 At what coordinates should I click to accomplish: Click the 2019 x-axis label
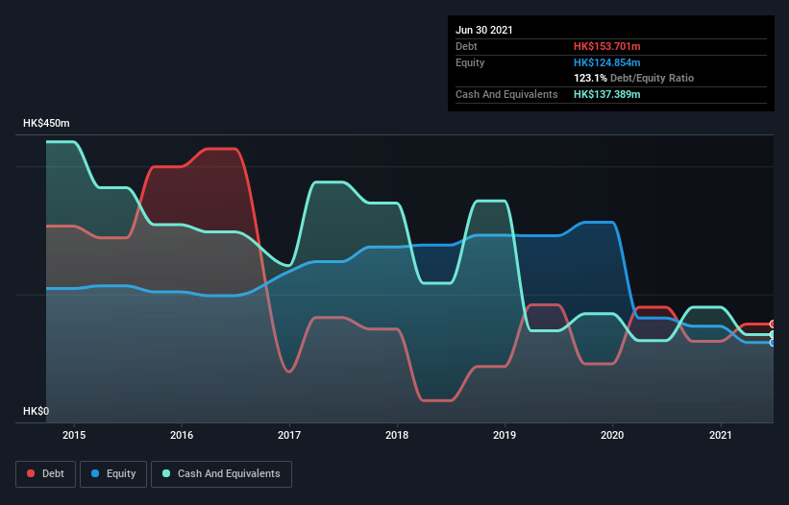(x=505, y=435)
